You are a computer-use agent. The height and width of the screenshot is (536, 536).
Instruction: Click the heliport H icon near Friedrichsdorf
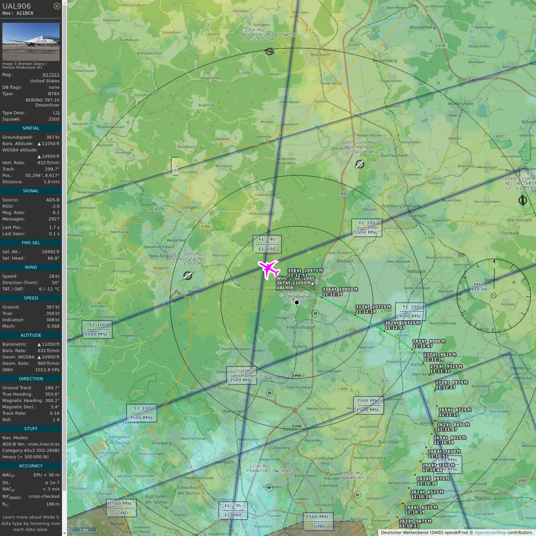point(316,313)
